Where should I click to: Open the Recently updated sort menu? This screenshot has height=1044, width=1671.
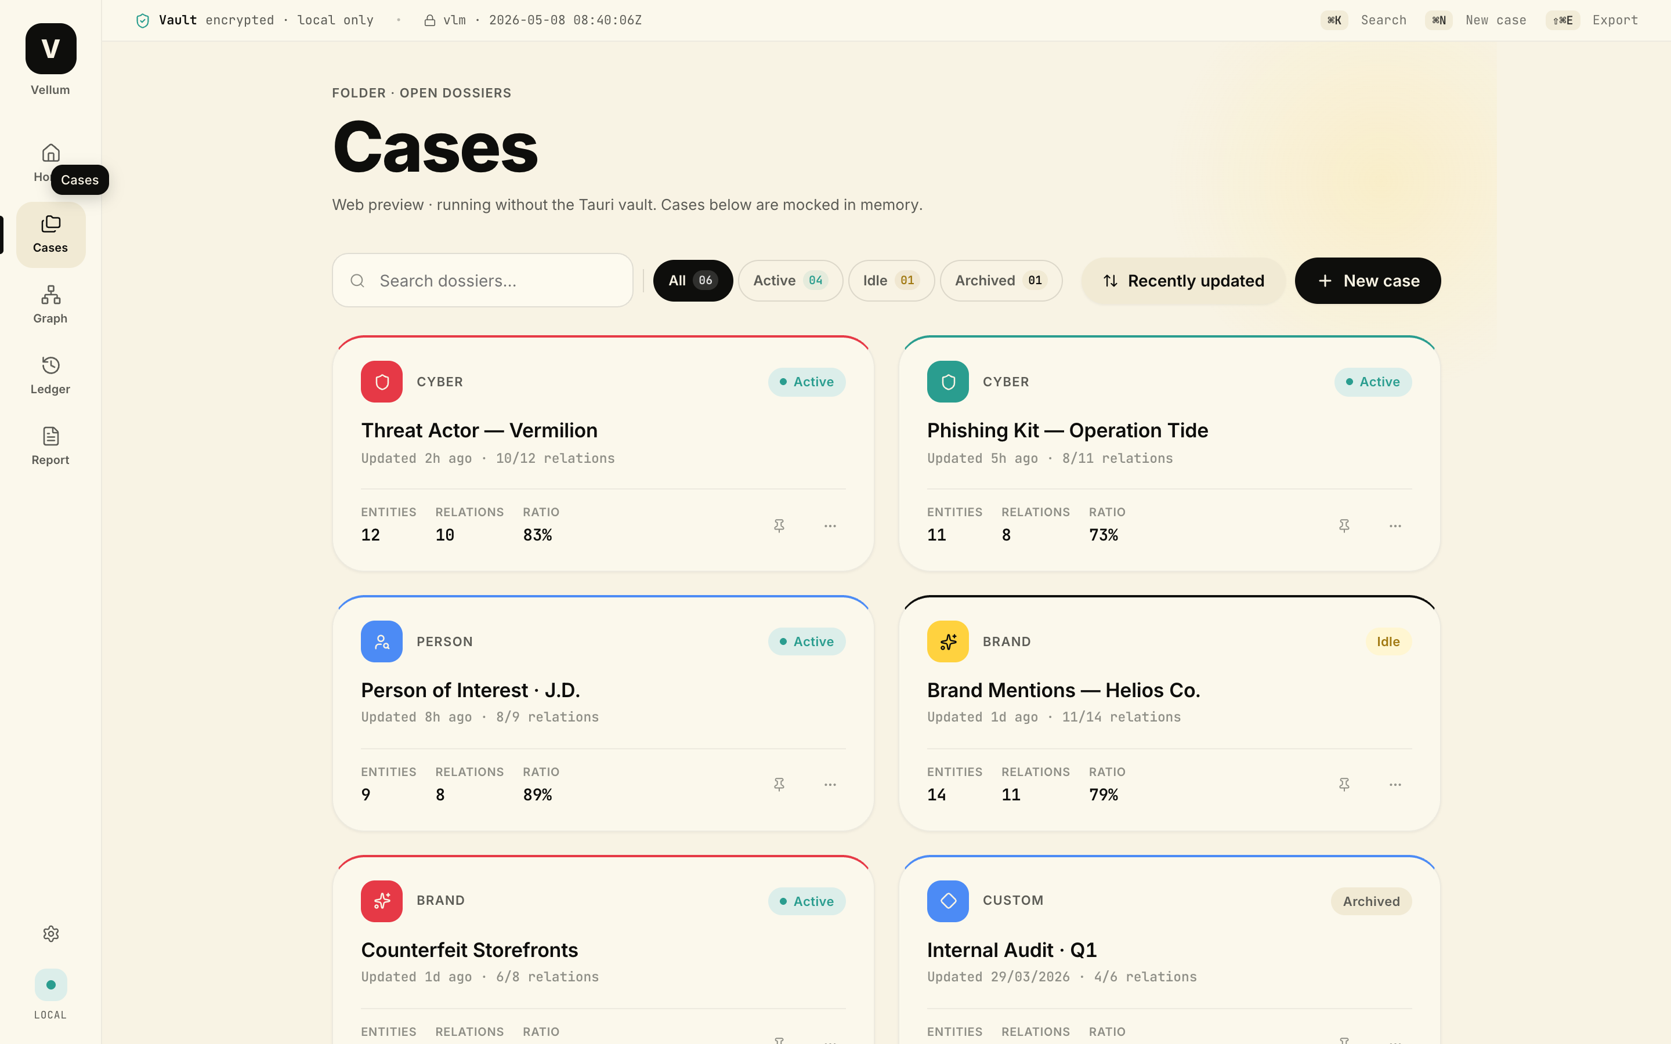pos(1183,281)
